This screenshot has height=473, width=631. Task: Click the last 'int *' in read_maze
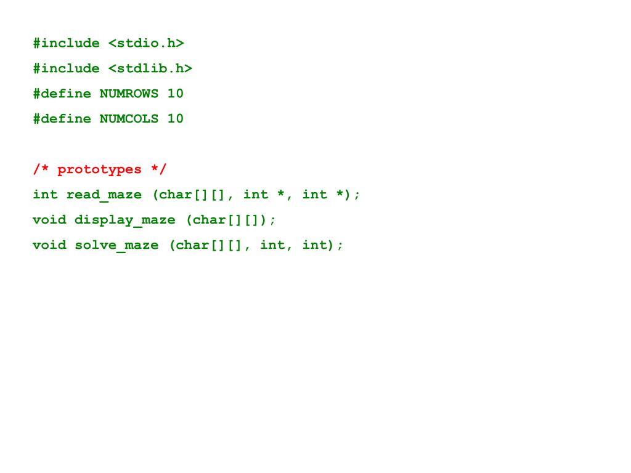coord(323,195)
